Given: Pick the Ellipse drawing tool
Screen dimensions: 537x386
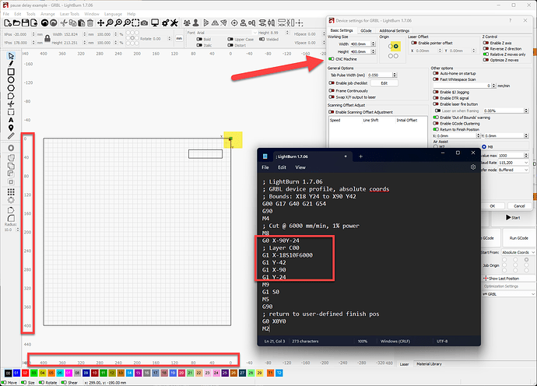Looking at the screenshot, I should click(x=11, y=80).
